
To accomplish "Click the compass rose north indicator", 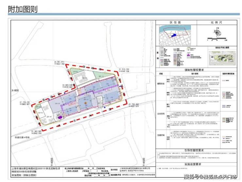I will pyautogui.click(x=217, y=32).
